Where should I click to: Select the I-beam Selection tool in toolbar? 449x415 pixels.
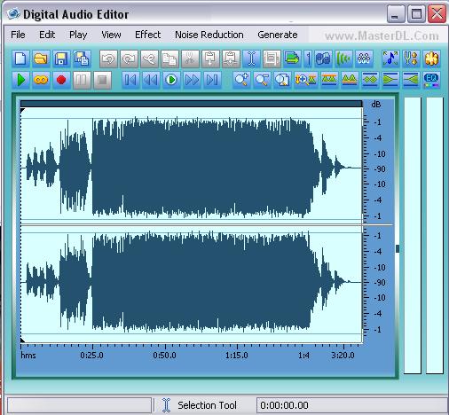(251, 59)
